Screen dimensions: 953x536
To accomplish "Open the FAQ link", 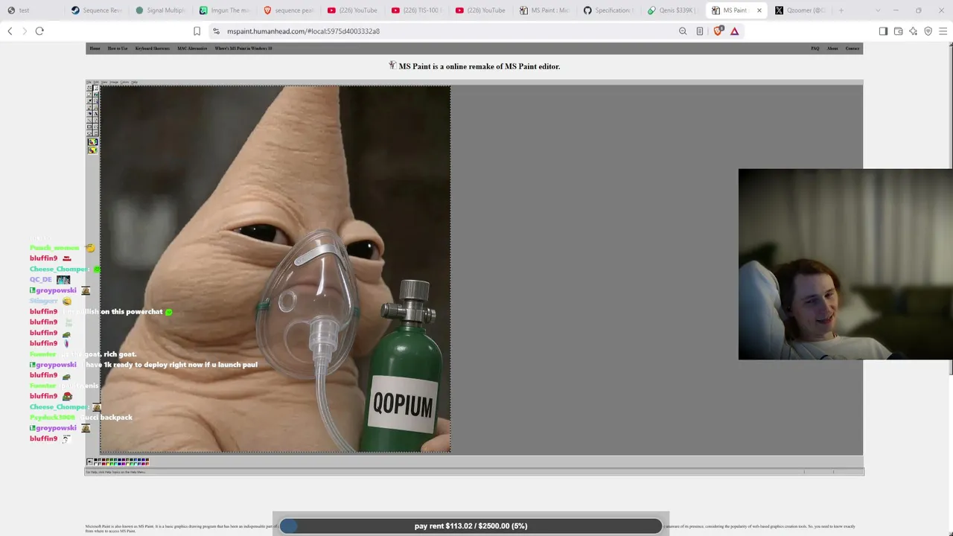I will pyautogui.click(x=815, y=48).
